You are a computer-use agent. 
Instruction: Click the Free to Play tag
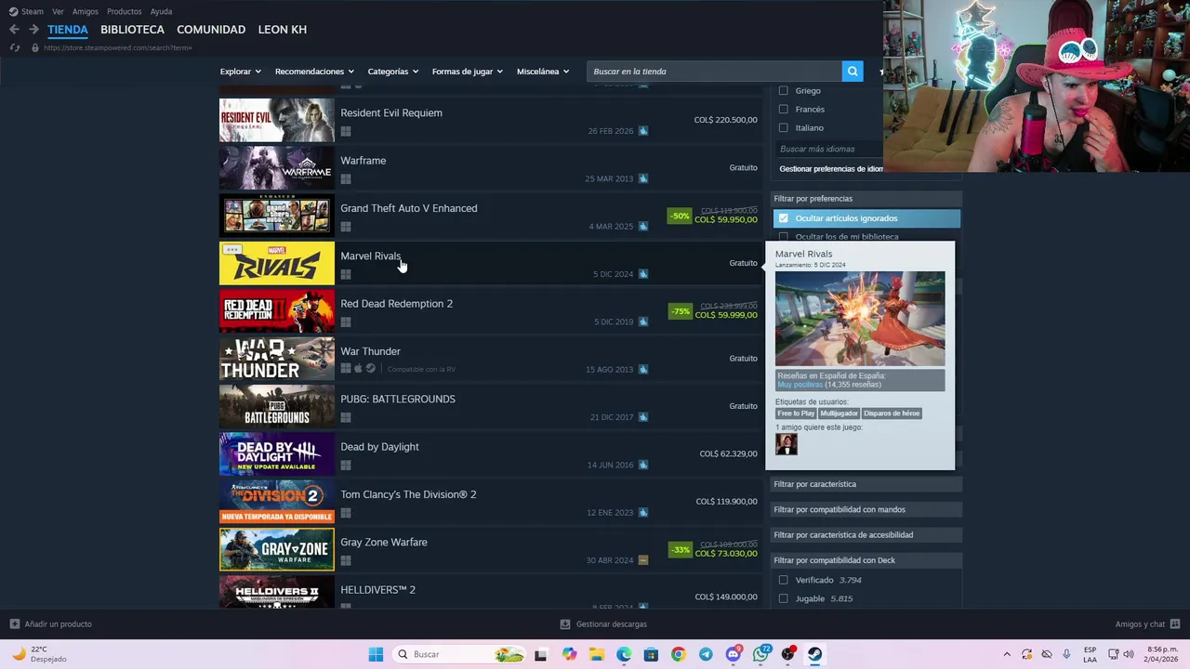(796, 413)
